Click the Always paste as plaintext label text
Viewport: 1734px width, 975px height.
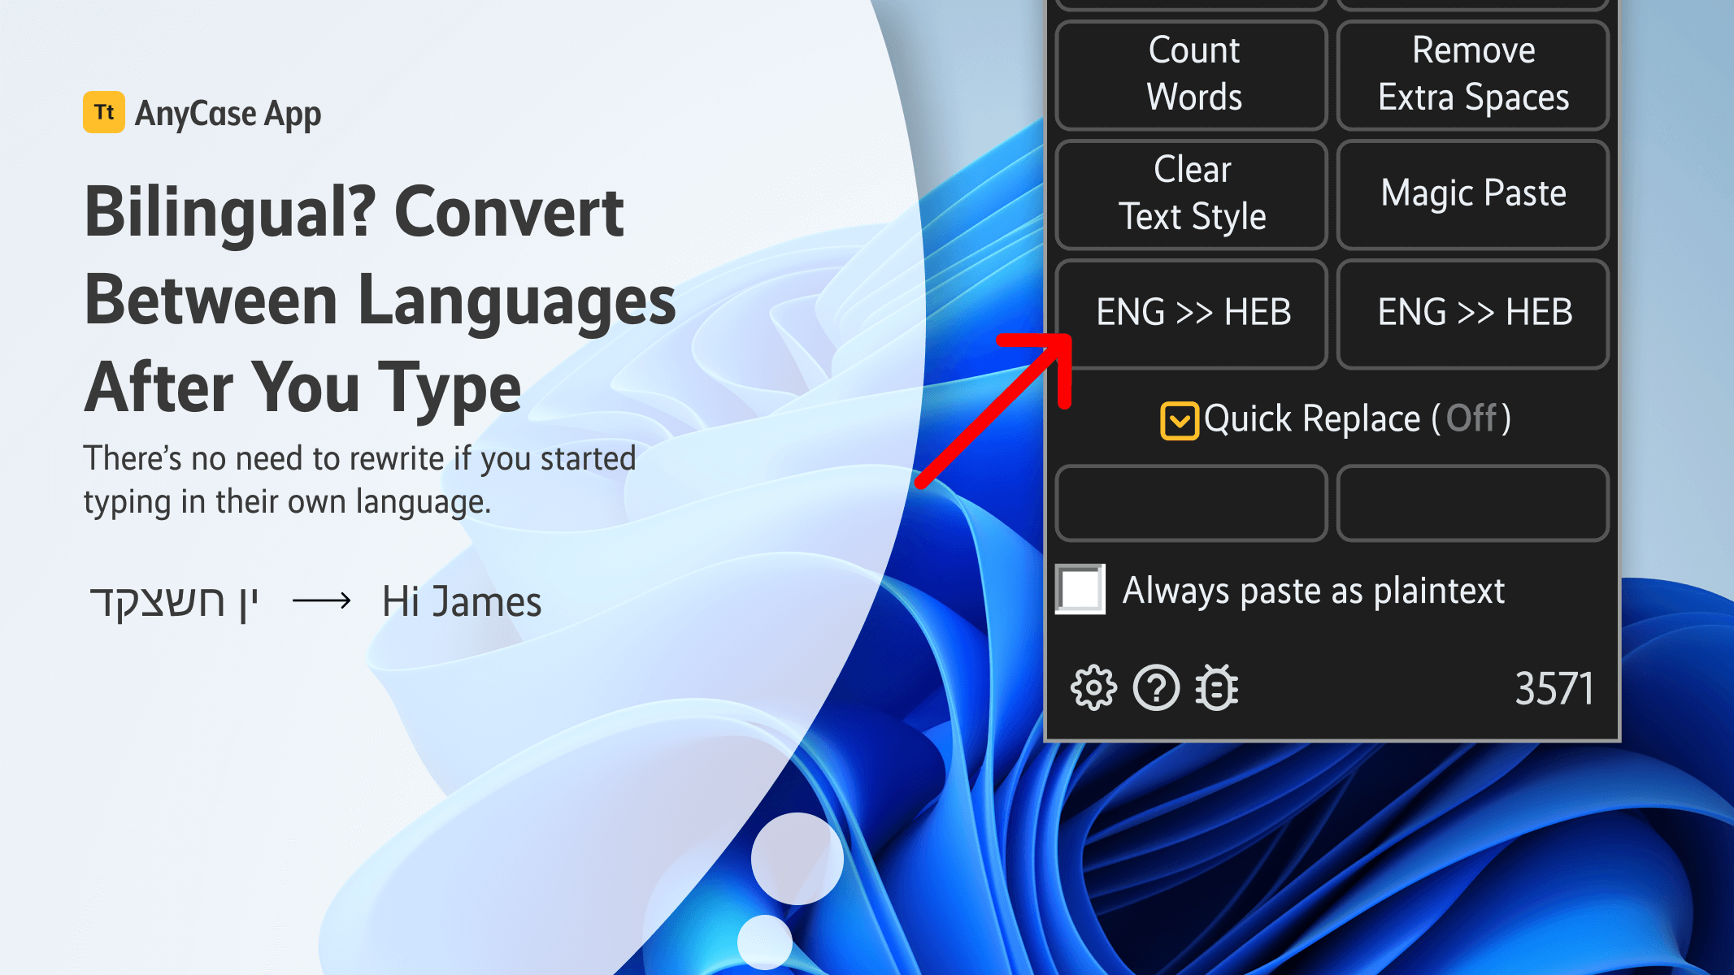[1313, 591]
